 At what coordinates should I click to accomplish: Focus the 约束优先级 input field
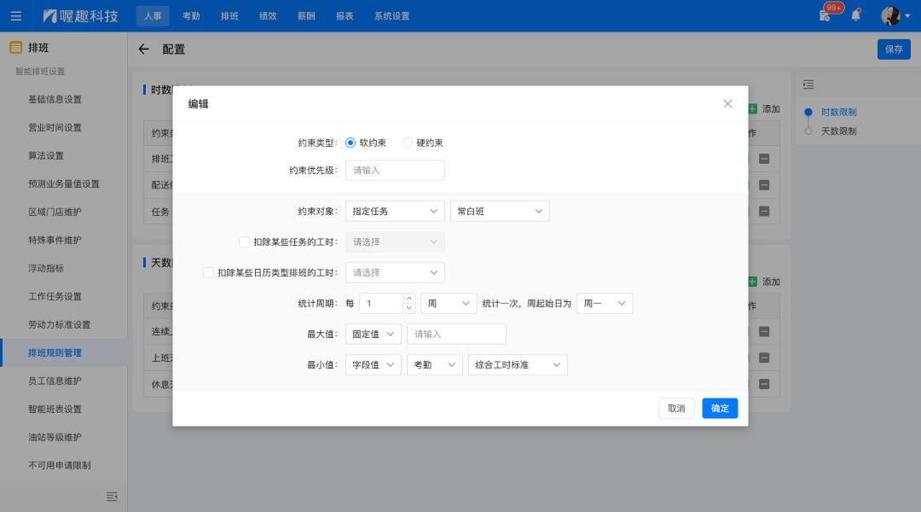[x=395, y=170]
